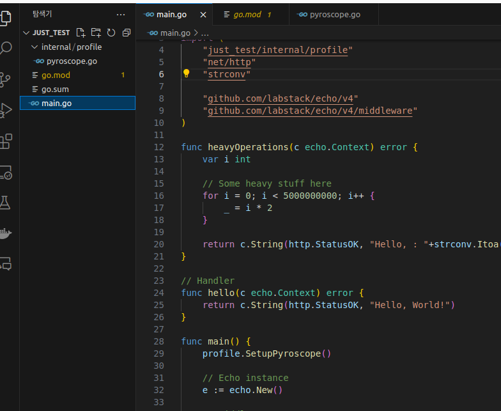Refresh the explorer file tree
Screen dimensions: 501x411
point(111,33)
